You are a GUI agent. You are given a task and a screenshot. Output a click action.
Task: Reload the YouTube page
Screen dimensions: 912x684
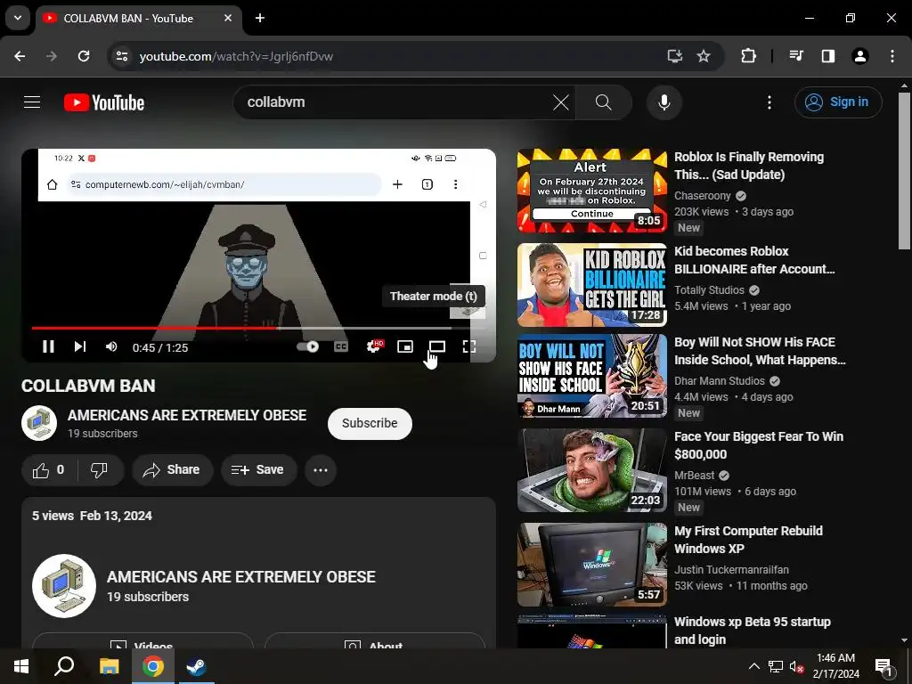[x=84, y=56]
